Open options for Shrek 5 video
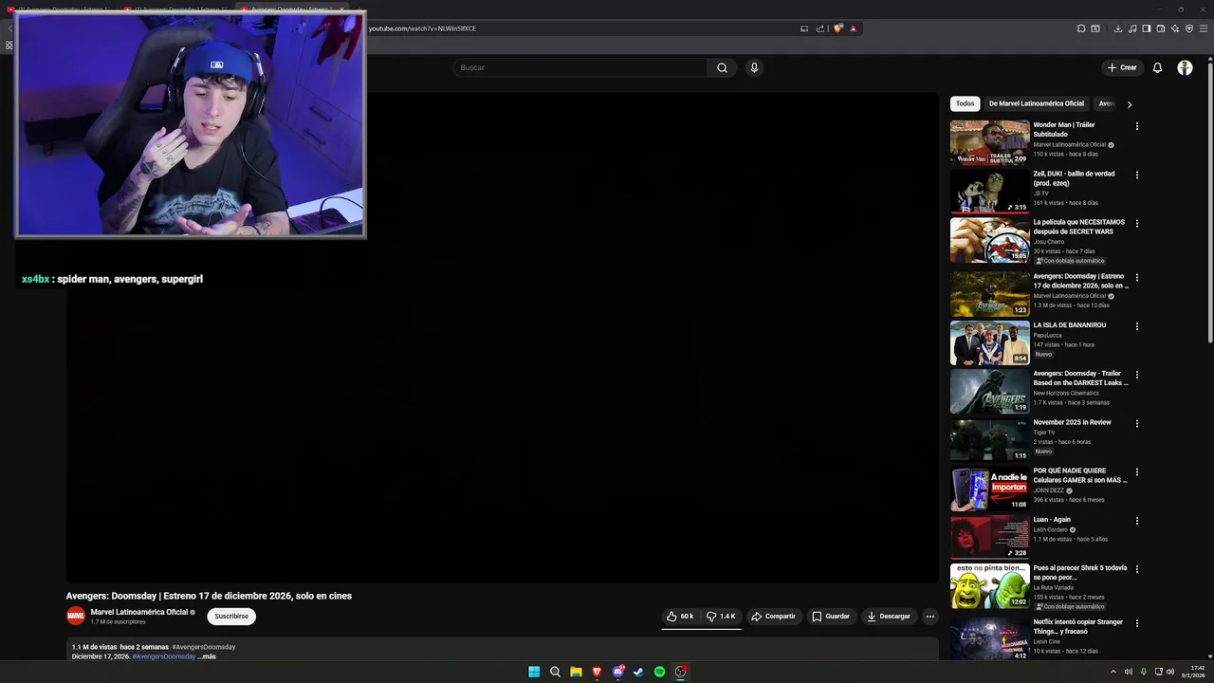This screenshot has height=683, width=1214. point(1137,569)
